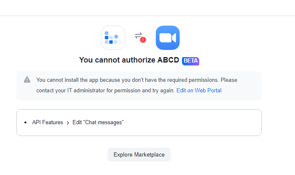Screen dimensions: 295x175
Task: Select Edit "Chat messages" permission entry
Action: (98, 123)
